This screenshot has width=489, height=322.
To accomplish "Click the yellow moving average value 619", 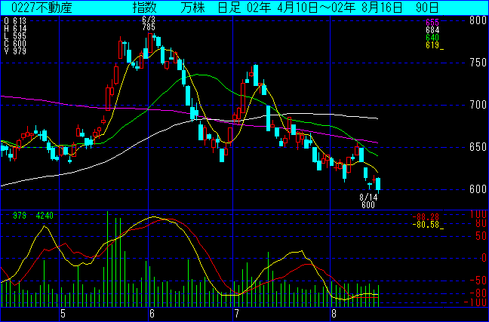I will coord(433,45).
